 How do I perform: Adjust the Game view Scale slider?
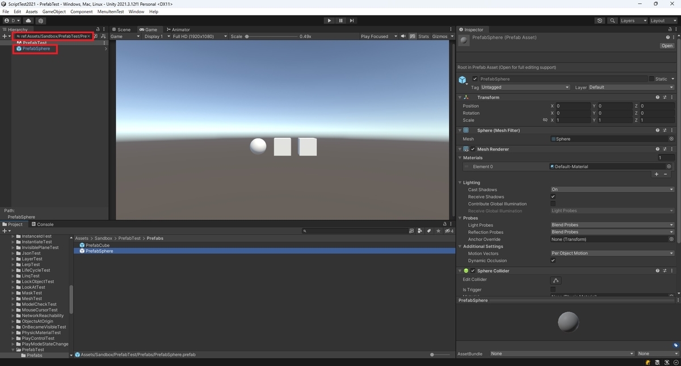pyautogui.click(x=271, y=36)
